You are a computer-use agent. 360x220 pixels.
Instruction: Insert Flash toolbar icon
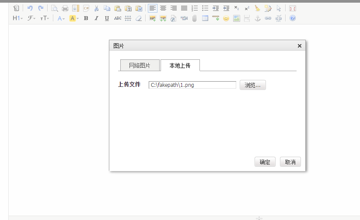[174, 18]
